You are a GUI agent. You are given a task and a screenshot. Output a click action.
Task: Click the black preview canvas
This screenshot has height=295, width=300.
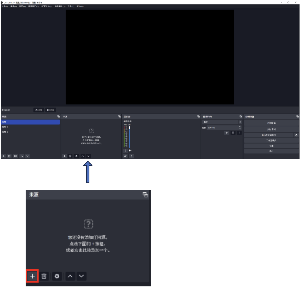150,57
